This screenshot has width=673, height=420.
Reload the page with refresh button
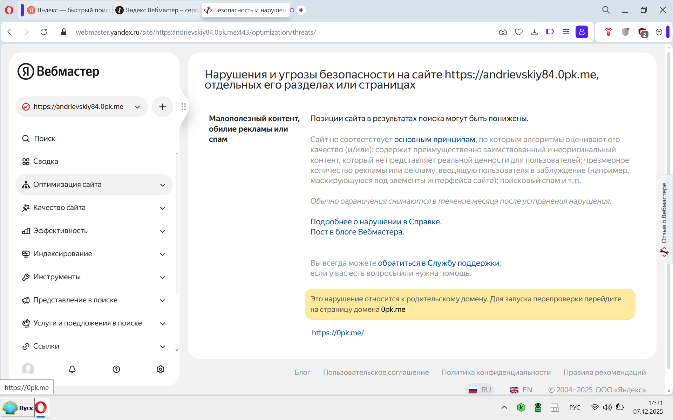(x=44, y=32)
